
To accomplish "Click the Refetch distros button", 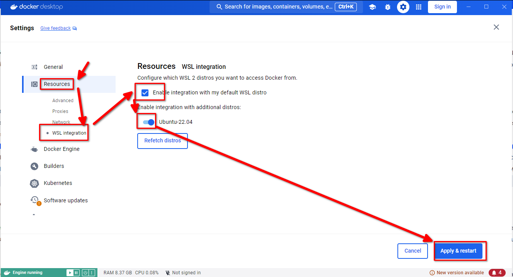I will click(x=162, y=141).
